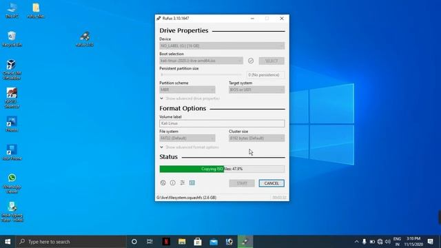Minimize the Rufus window
This screenshot has height=248, width=441.
pos(252,19)
